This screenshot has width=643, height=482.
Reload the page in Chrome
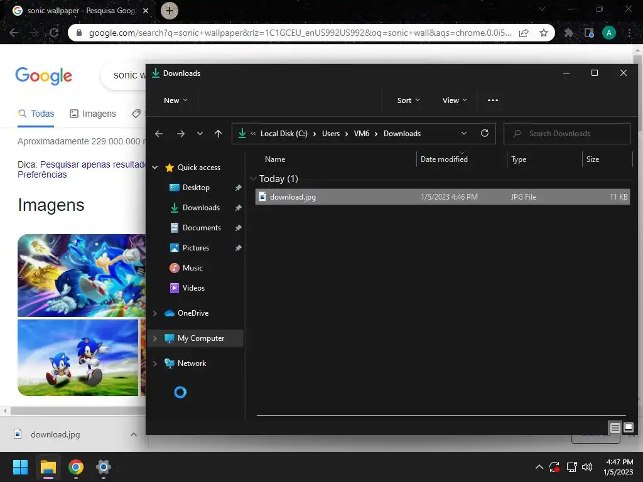[54, 33]
